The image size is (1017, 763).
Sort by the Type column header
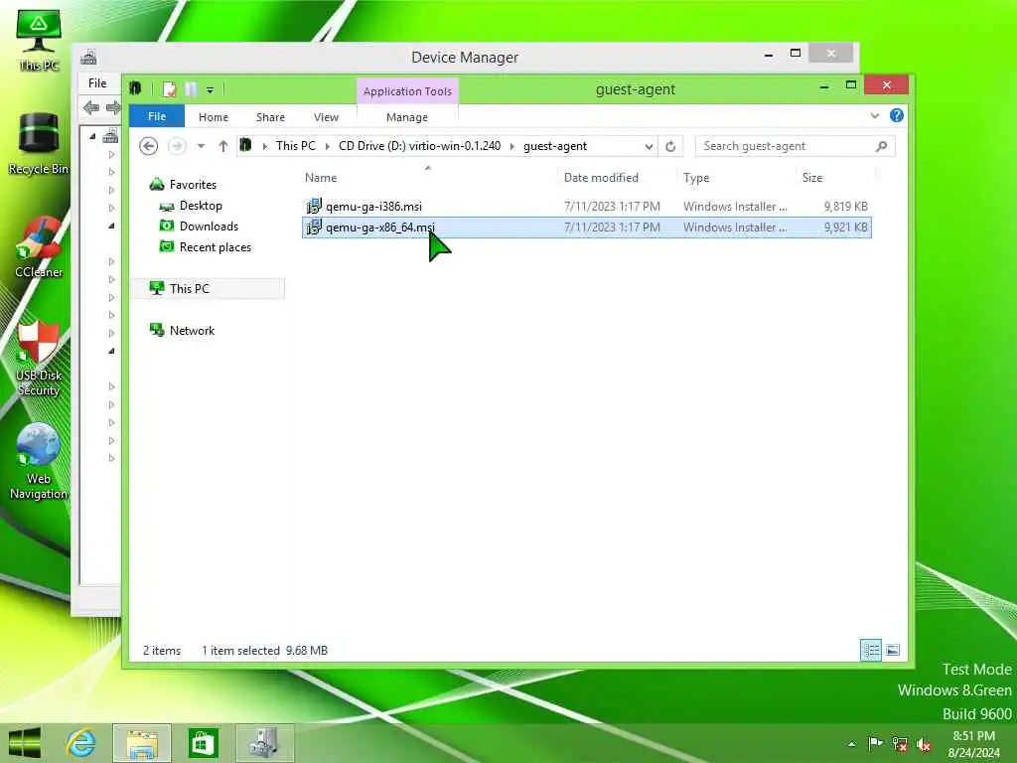click(696, 178)
